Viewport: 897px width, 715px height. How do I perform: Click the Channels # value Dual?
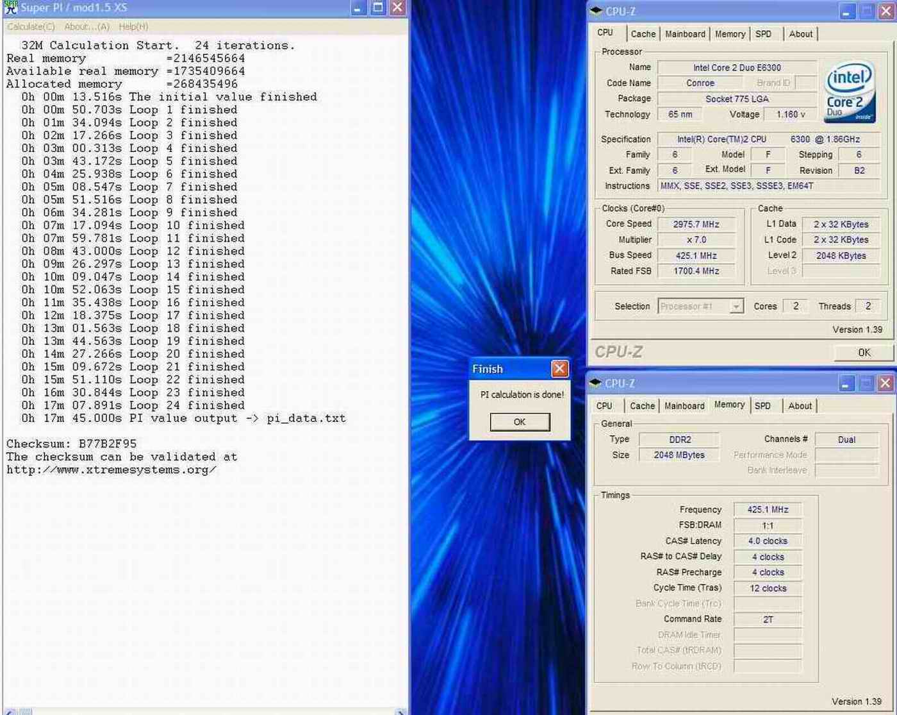(846, 440)
